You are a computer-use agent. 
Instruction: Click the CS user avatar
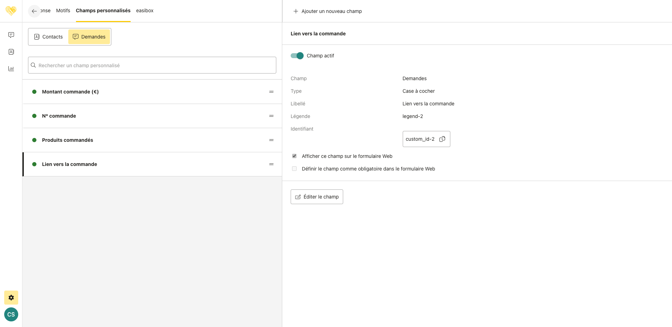pyautogui.click(x=11, y=314)
